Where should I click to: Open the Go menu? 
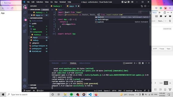(x=52, y=2)
